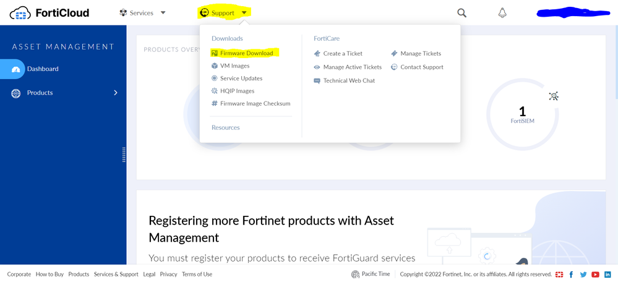Viewport: 618px width, 282px height.
Task: Click the Dashboard gauge icon in sidebar
Action: (x=16, y=69)
